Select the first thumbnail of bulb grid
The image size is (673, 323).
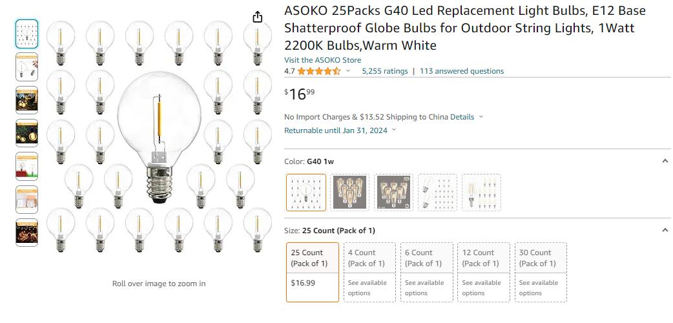pyautogui.click(x=26, y=34)
